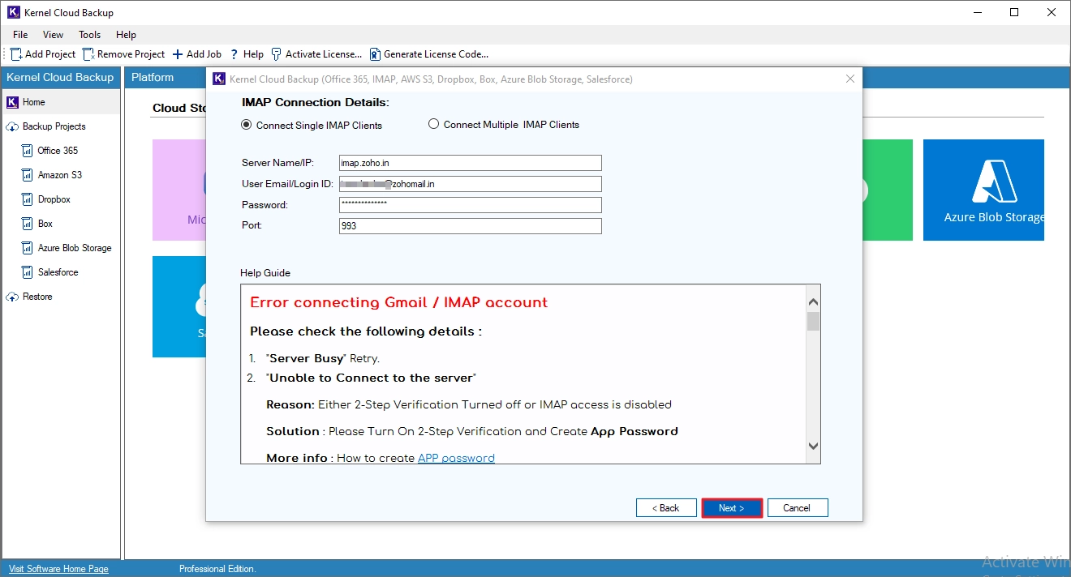The height and width of the screenshot is (577, 1071).
Task: Select Restore in the sidebar
Action: pos(37,297)
